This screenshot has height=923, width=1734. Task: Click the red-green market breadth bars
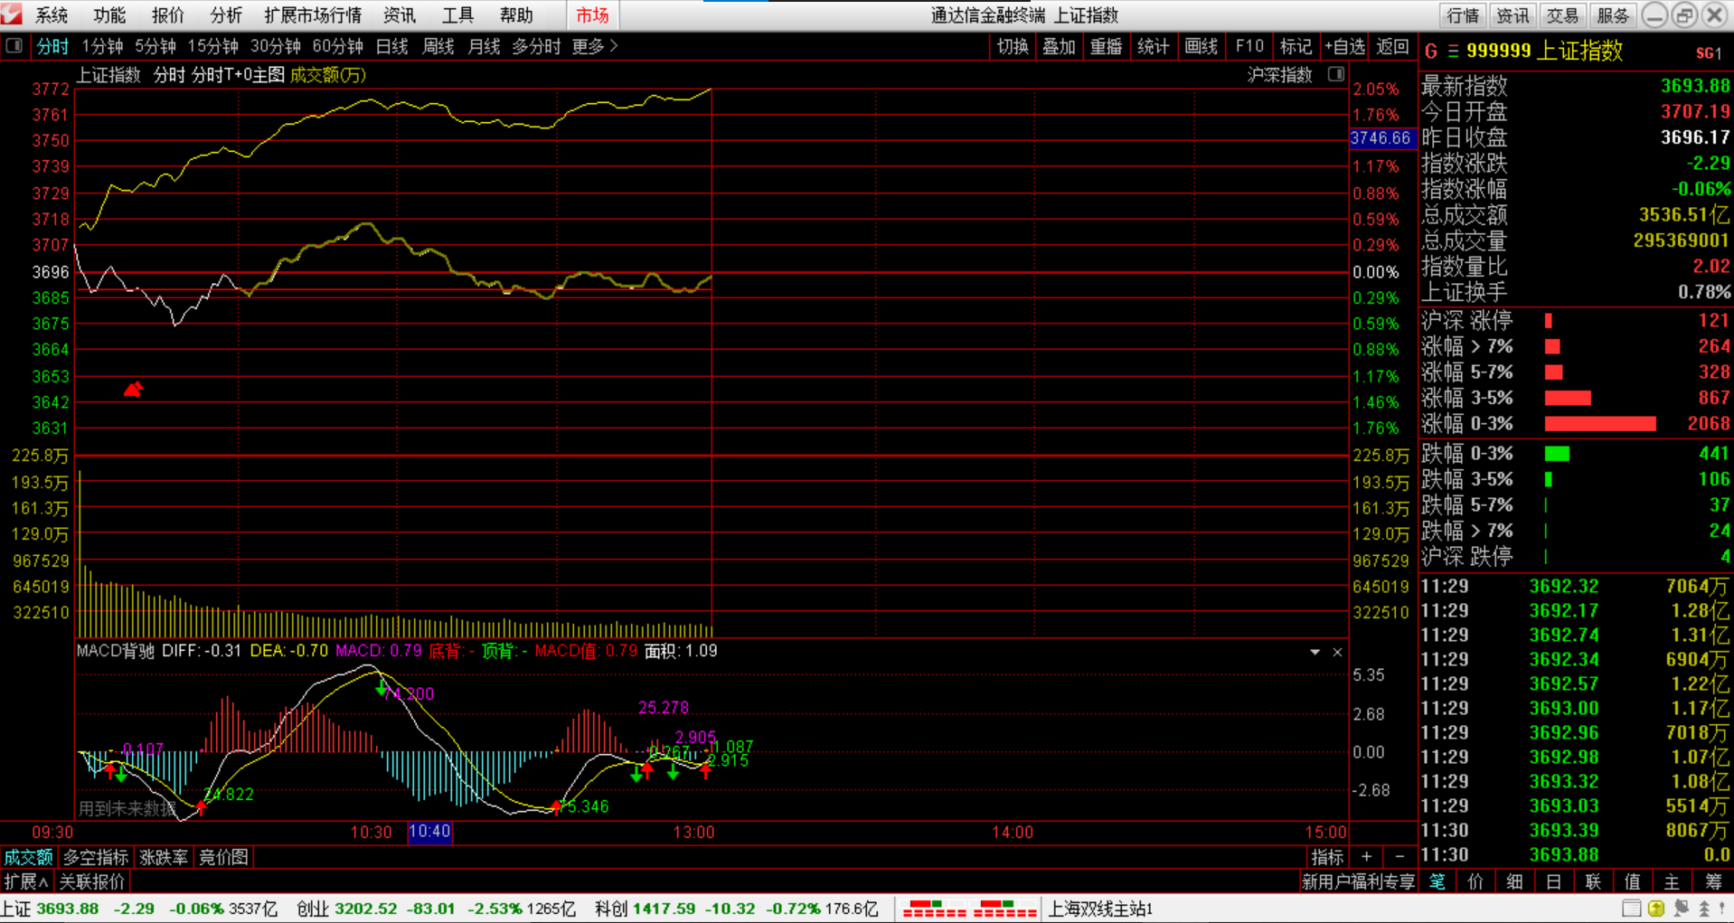point(969,909)
